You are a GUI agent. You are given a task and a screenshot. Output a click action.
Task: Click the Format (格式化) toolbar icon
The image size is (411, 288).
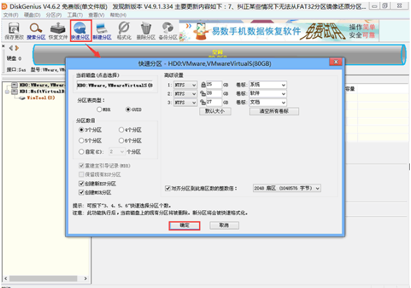(x=124, y=31)
